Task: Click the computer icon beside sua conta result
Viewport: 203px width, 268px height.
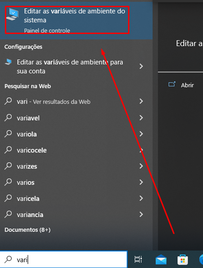Action: [8, 62]
